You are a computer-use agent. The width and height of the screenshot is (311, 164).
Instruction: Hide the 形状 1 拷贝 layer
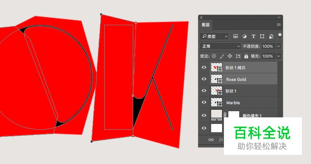[x=204, y=67]
